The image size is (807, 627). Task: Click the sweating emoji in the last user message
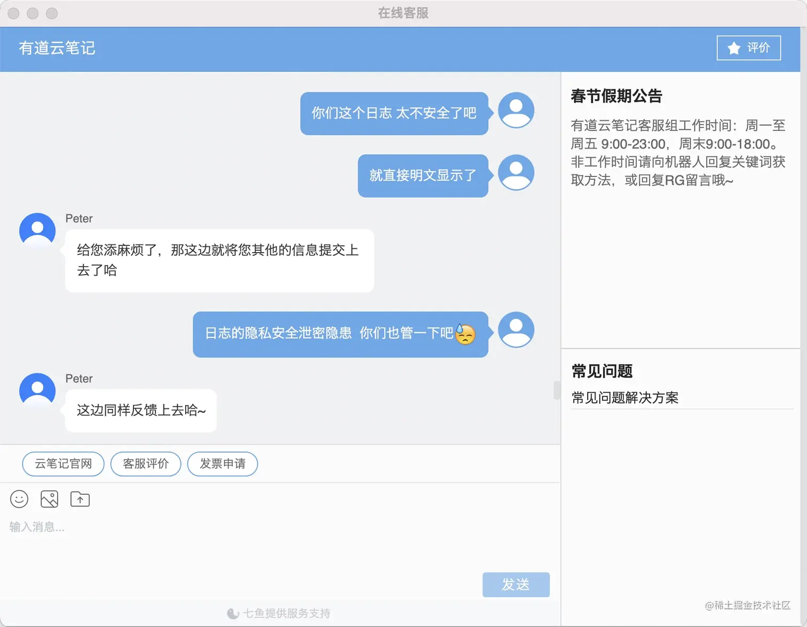[x=465, y=334]
